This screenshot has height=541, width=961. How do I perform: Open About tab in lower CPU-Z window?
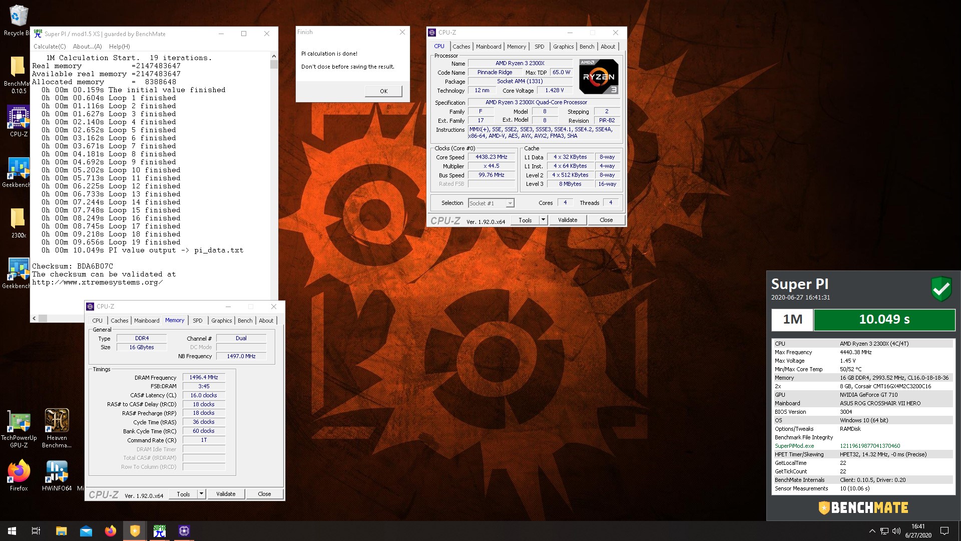266,321
